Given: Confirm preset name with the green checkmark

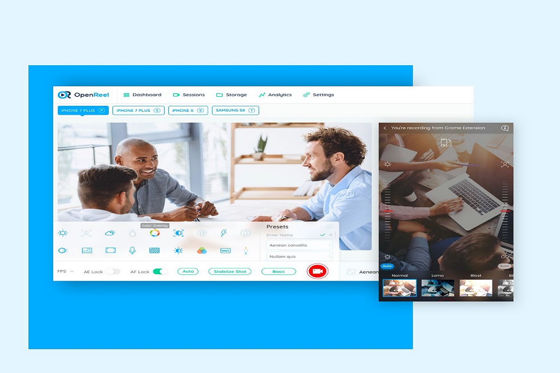Looking at the screenshot, I should (x=322, y=235).
